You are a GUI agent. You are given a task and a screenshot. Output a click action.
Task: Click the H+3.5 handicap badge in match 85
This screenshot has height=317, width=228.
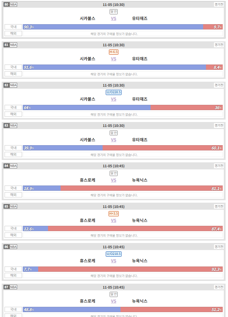[x=113, y=214]
